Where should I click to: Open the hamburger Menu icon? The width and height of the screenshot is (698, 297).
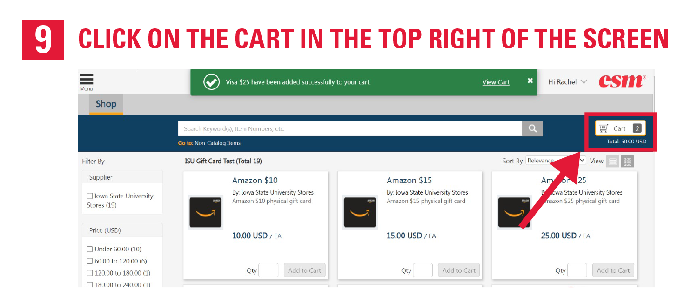87,82
